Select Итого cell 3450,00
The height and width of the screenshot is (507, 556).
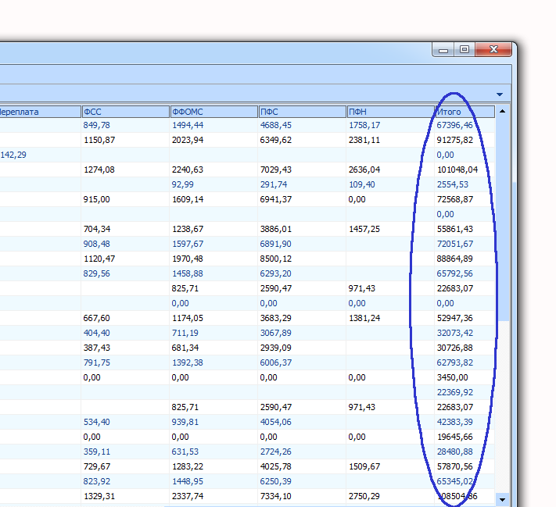coord(465,377)
